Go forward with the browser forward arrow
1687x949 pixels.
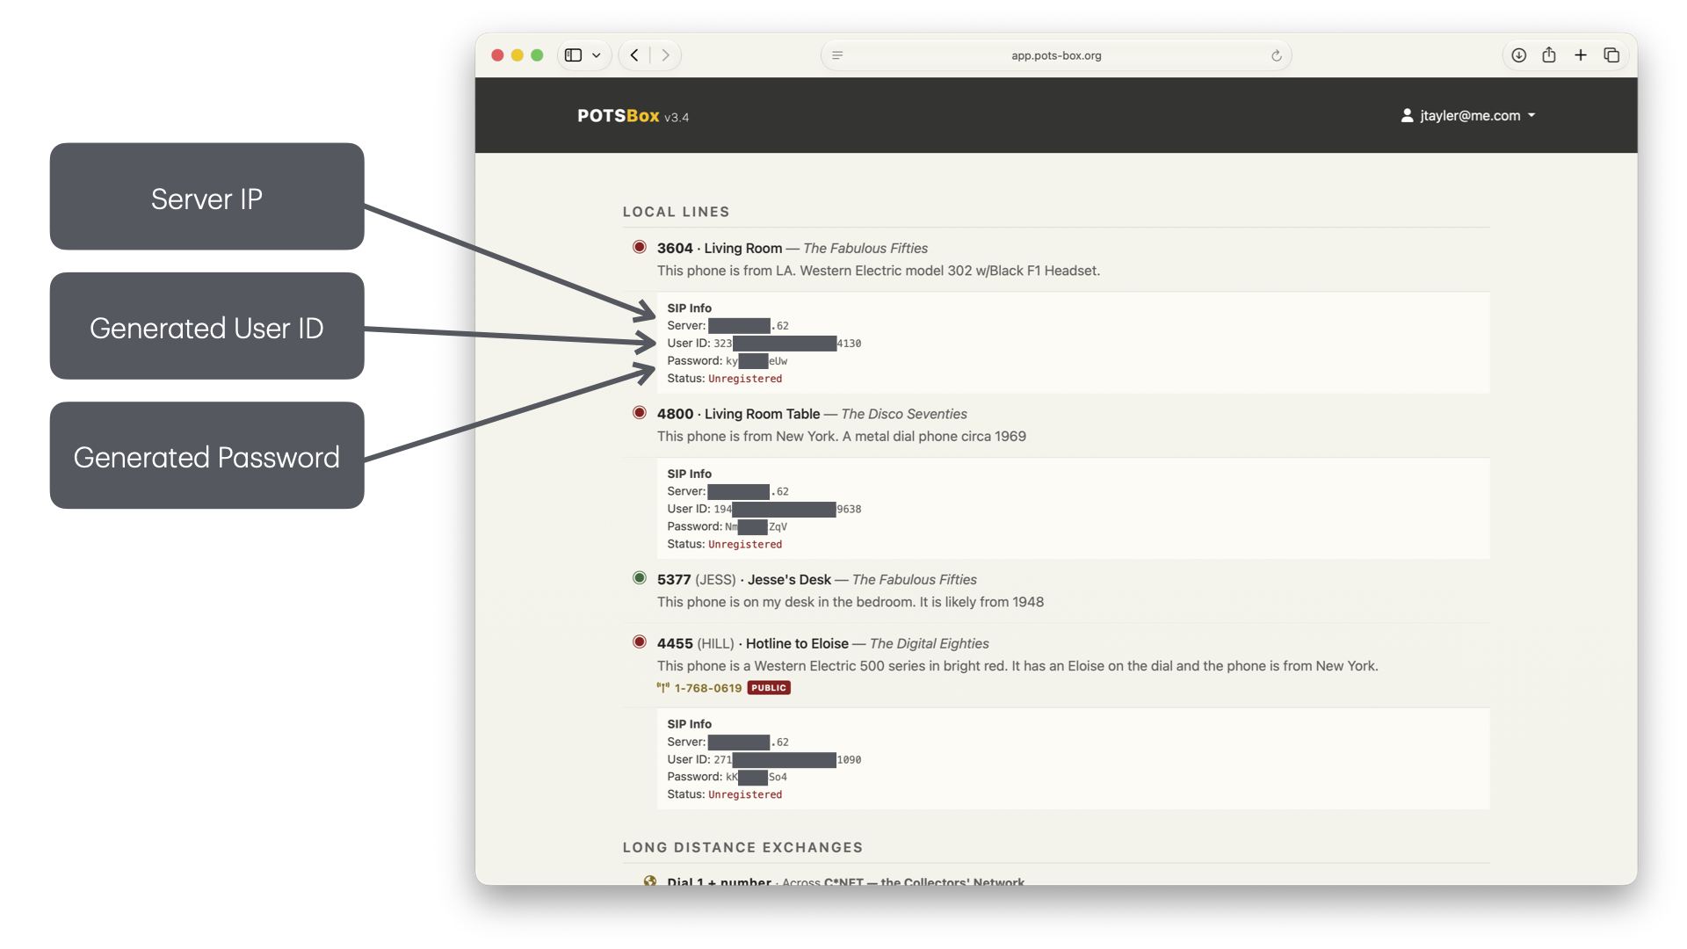[666, 55]
